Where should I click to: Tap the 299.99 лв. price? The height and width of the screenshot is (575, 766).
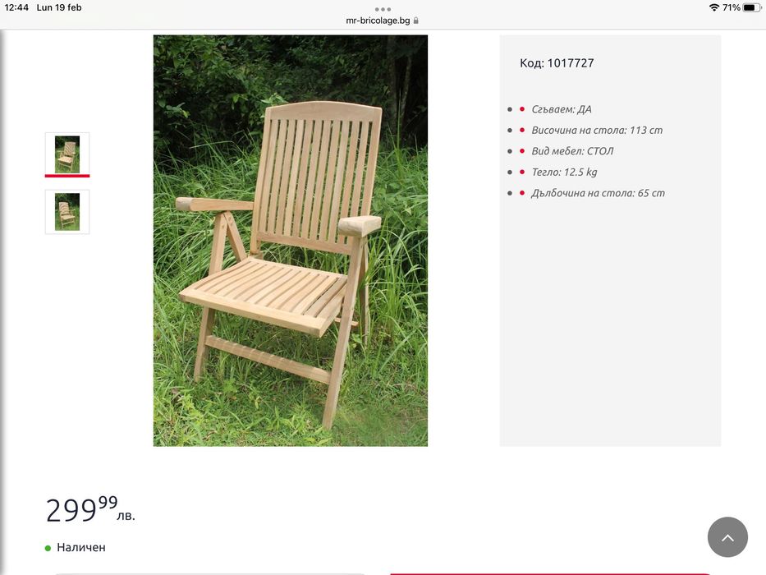[90, 509]
